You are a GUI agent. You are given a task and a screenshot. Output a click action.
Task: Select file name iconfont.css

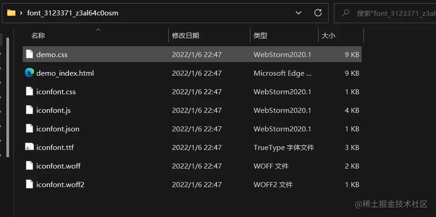(56, 92)
